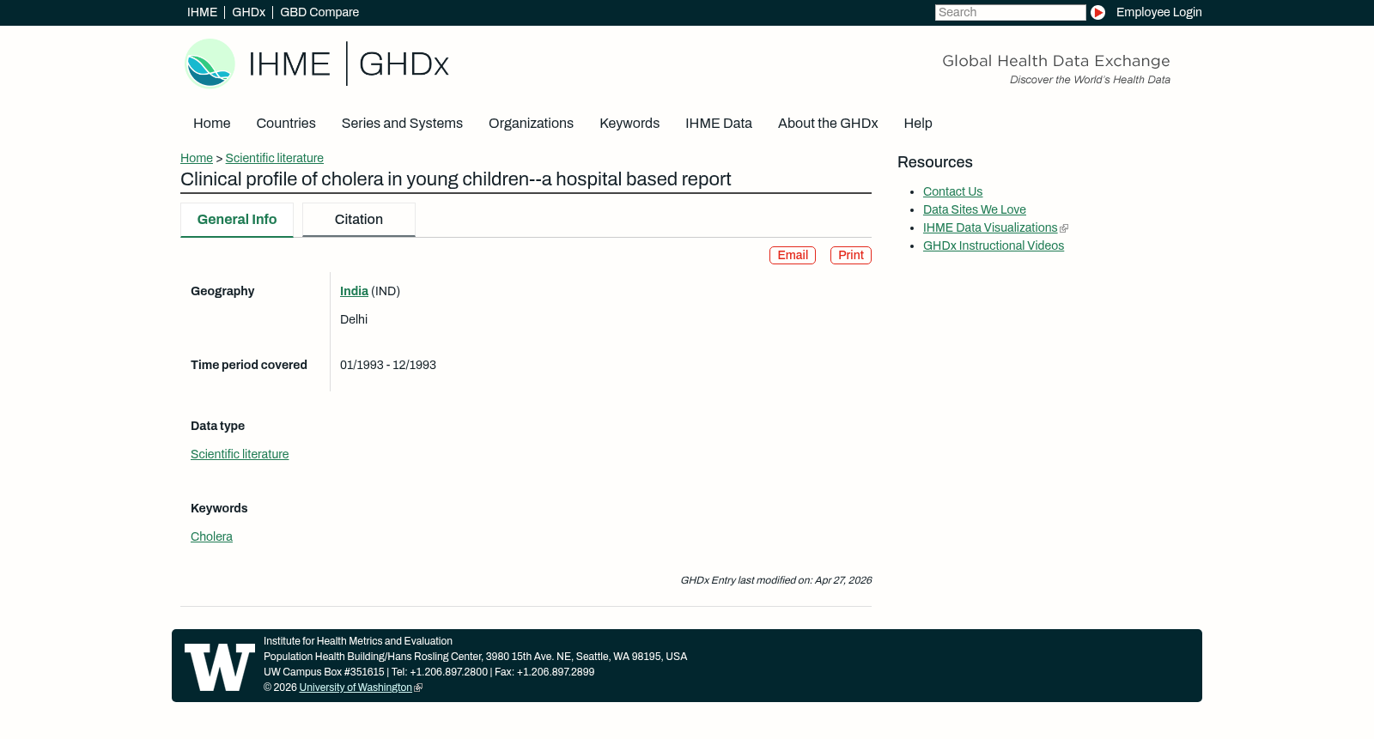Click the 01/1993 - 12/1993 time period value

coord(388,366)
